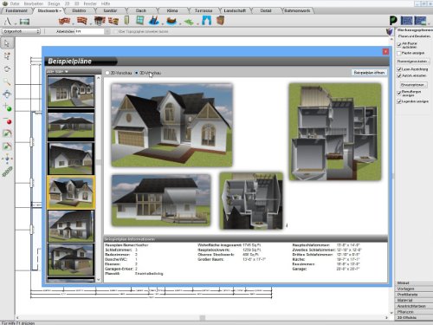This screenshot has height=325, width=433.
Task: Open the Design menu
Action: tap(54, 3)
